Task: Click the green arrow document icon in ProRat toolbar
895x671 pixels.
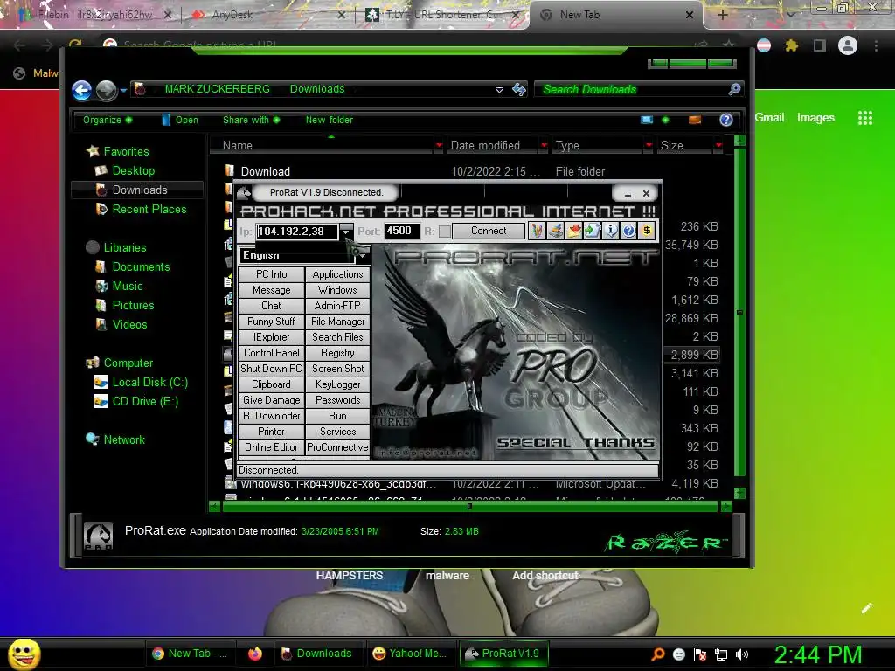Action: 592,231
